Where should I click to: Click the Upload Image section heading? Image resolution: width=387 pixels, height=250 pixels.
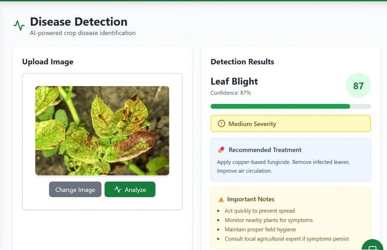pyautogui.click(x=48, y=61)
